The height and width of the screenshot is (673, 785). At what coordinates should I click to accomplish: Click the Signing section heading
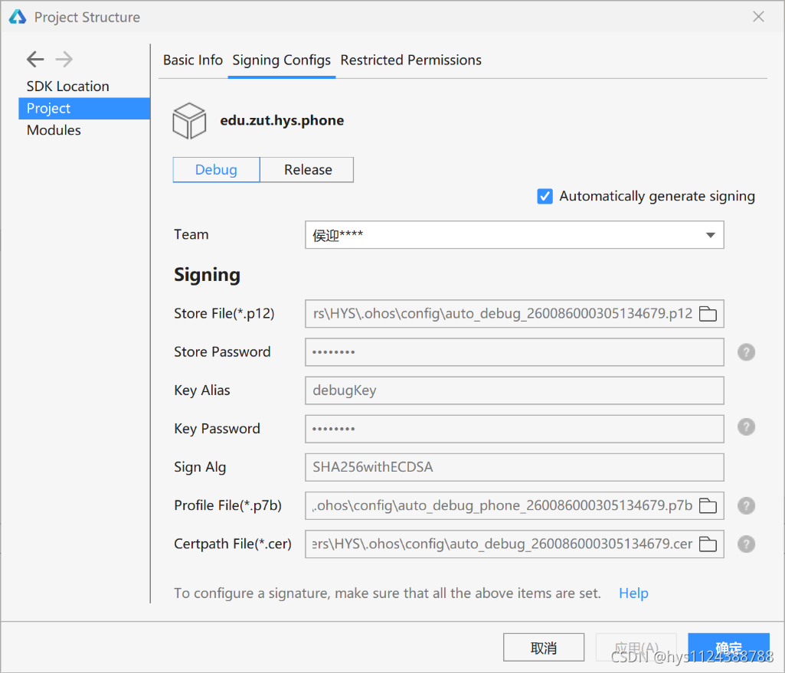[208, 275]
